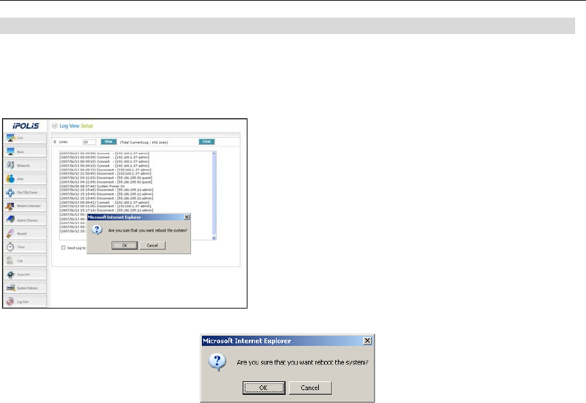The height and width of the screenshot is (403, 586).
Task: Click the small dialog's 'Microsoft Internet Explorer' title
Action: click(x=114, y=217)
